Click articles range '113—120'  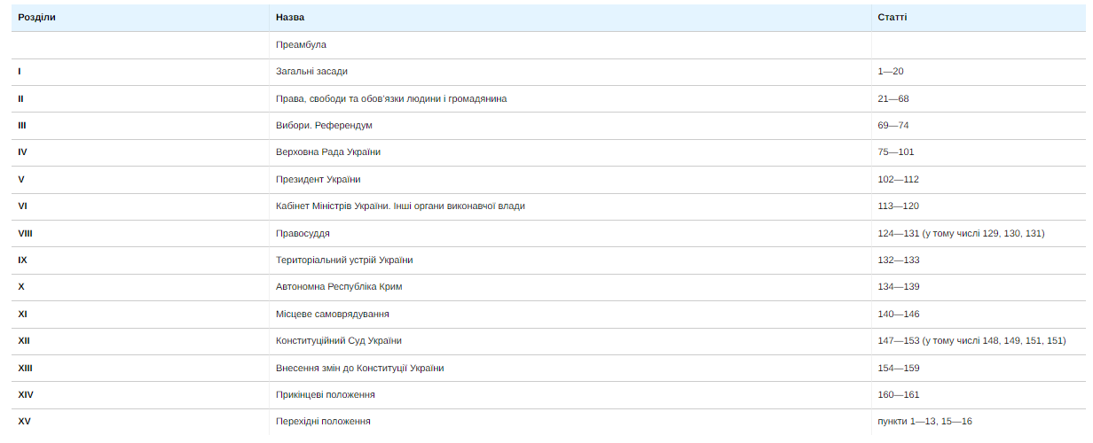click(x=899, y=206)
